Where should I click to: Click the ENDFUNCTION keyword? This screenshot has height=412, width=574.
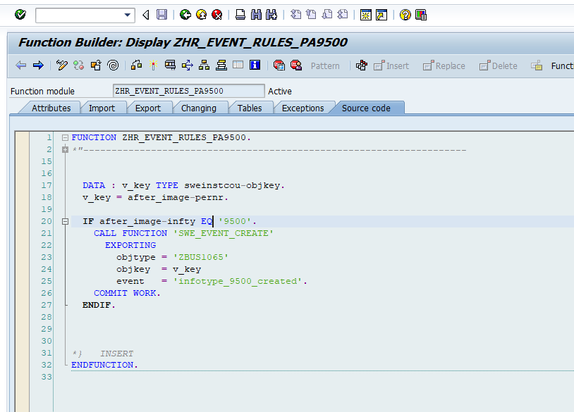coord(102,365)
